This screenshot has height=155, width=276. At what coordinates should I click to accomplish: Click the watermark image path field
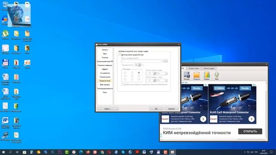pyautogui.click(x=141, y=61)
